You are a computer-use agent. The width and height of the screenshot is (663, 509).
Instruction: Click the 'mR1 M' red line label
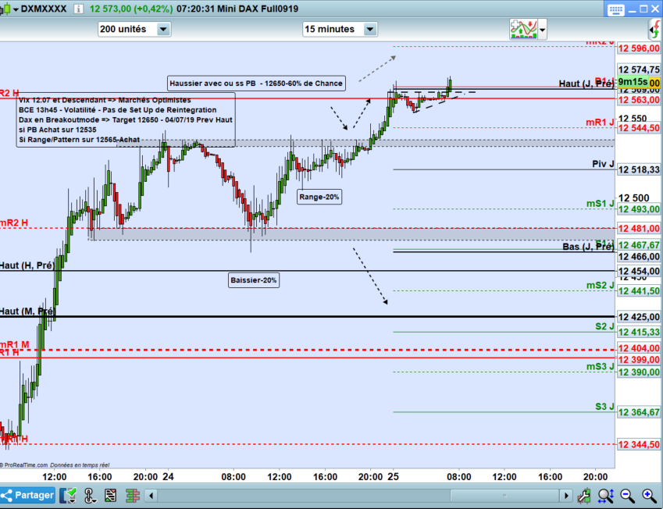[15, 344]
